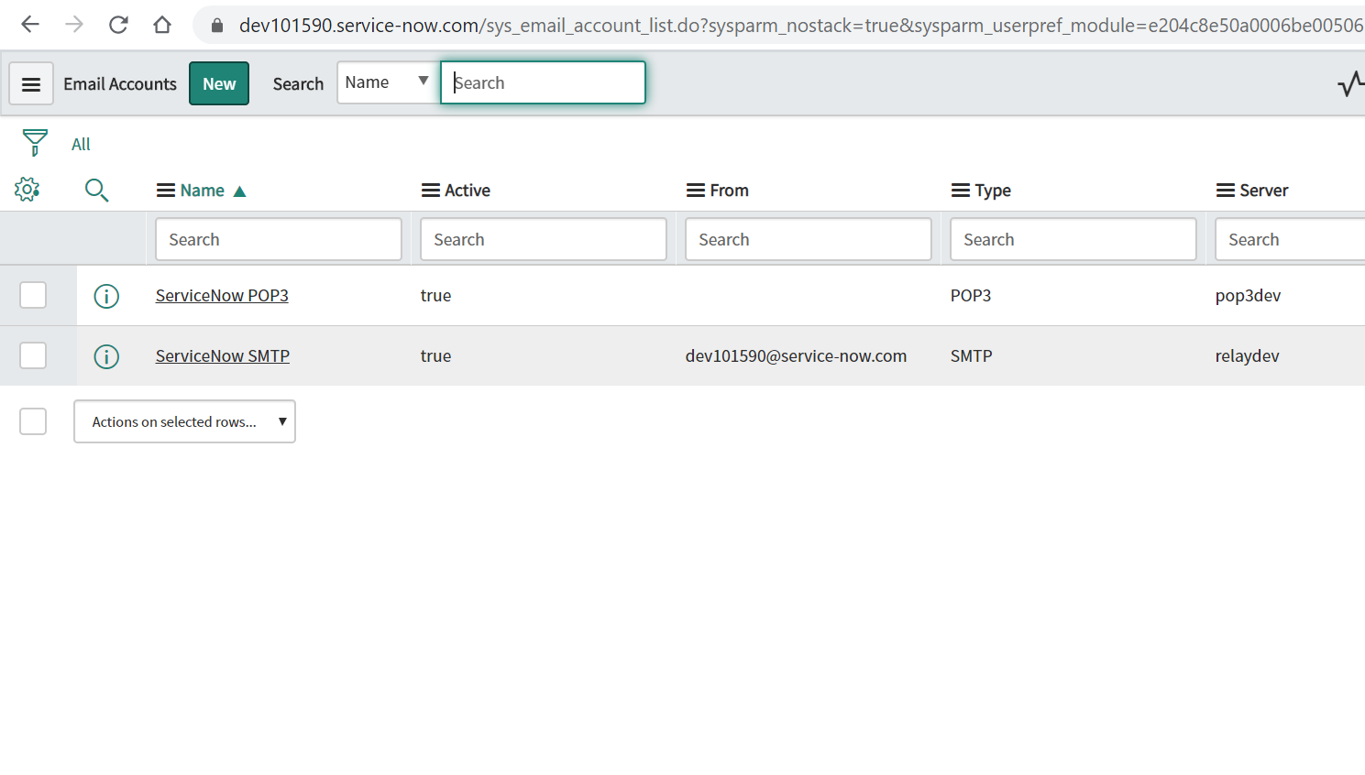Open Server column options menu
Screen dimensions: 1365x775
(1226, 191)
